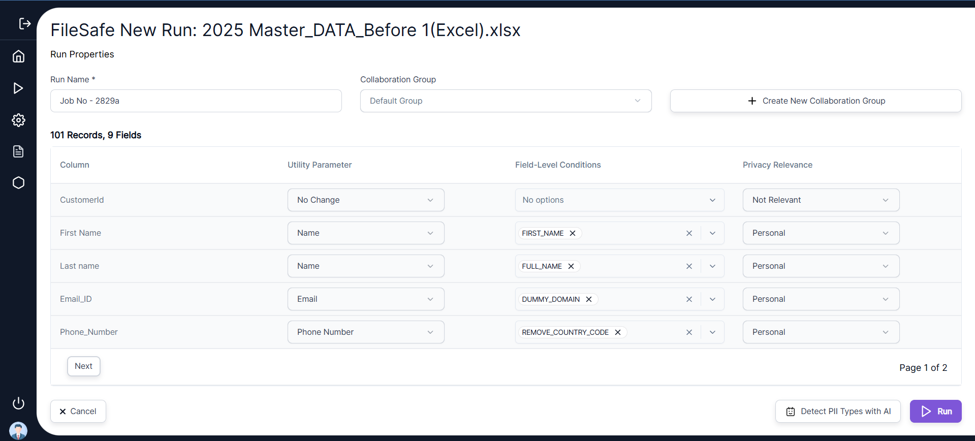Click the Next page button
Image resolution: width=975 pixels, height=441 pixels.
point(84,366)
